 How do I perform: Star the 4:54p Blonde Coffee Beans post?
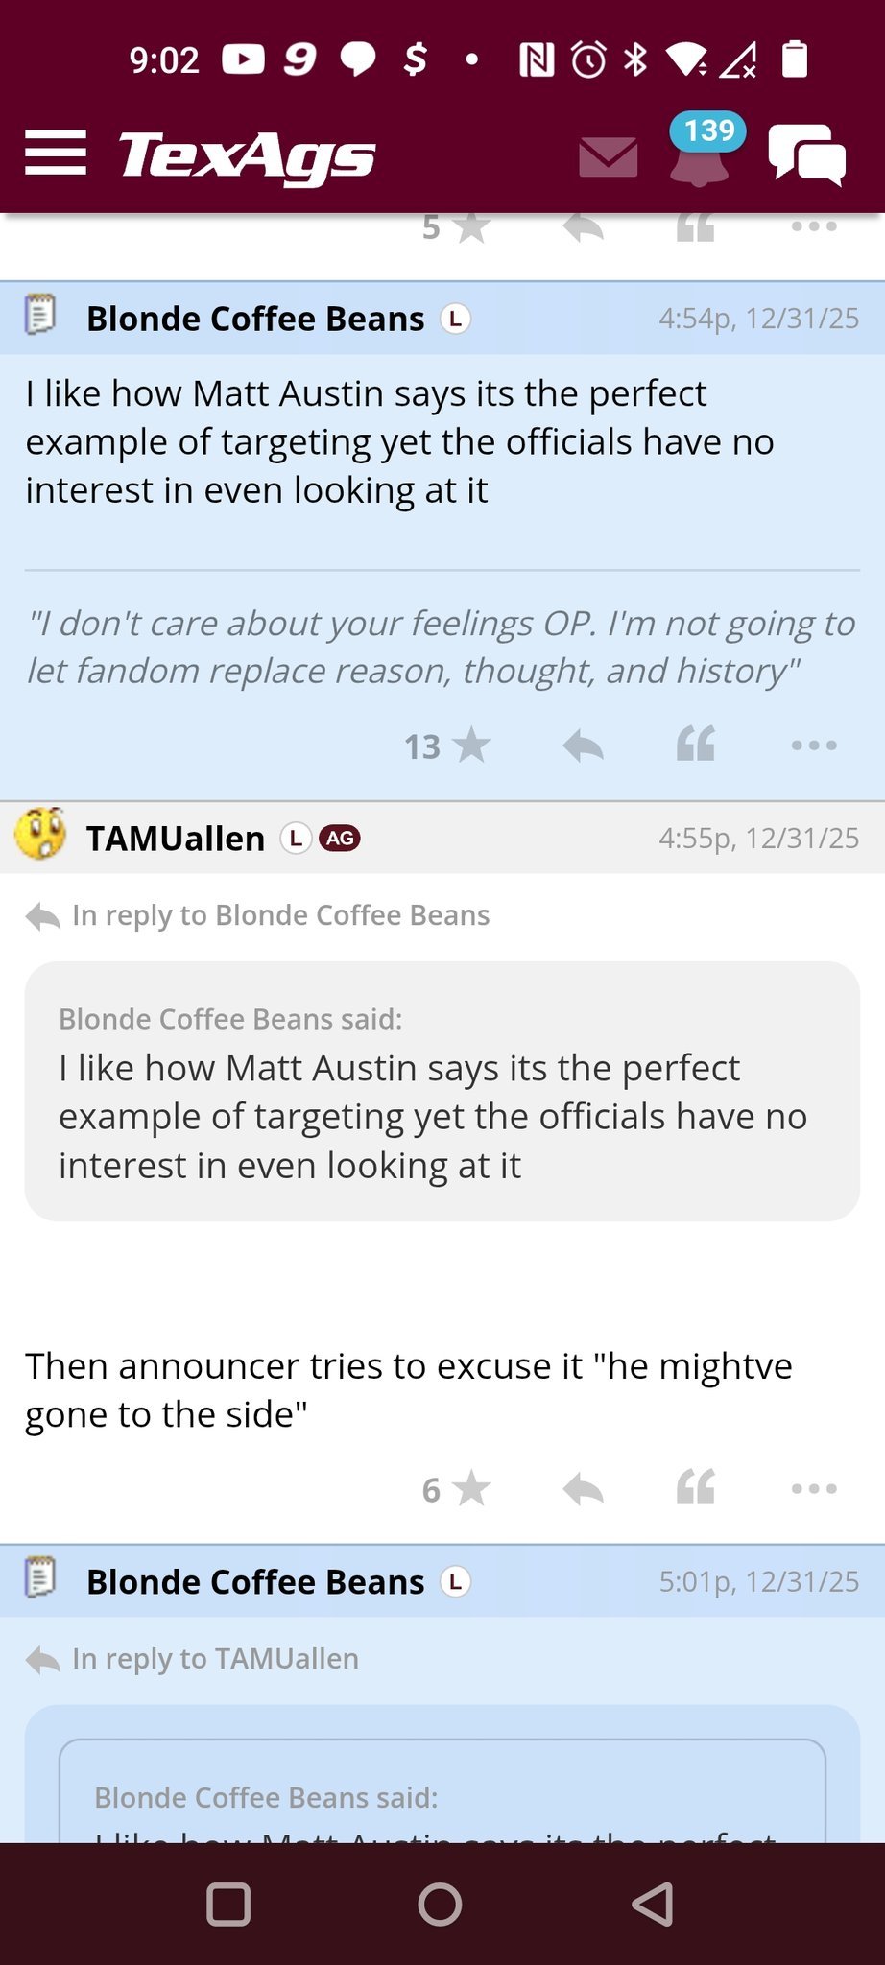point(471,746)
